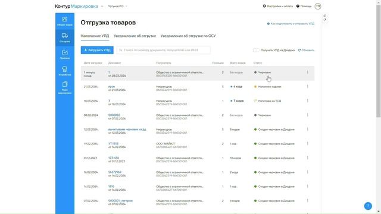Open document 3 from 18.03.2024
Screen dimensions: 381x214
click(109, 100)
